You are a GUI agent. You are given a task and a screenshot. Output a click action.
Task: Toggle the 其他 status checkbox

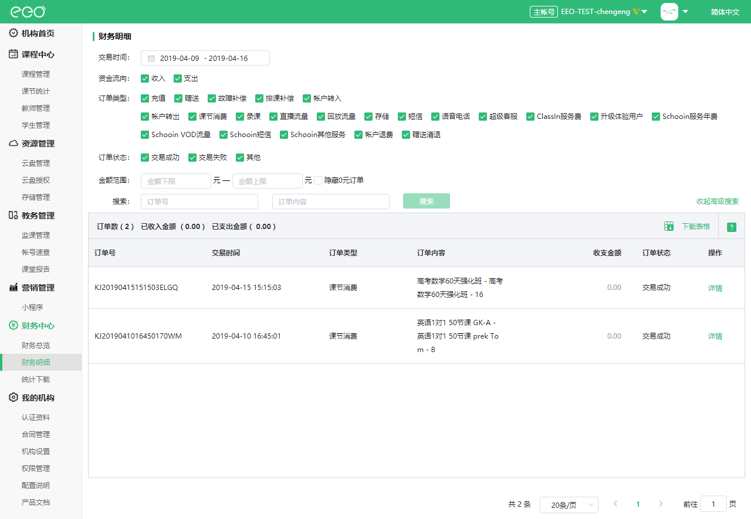click(240, 158)
